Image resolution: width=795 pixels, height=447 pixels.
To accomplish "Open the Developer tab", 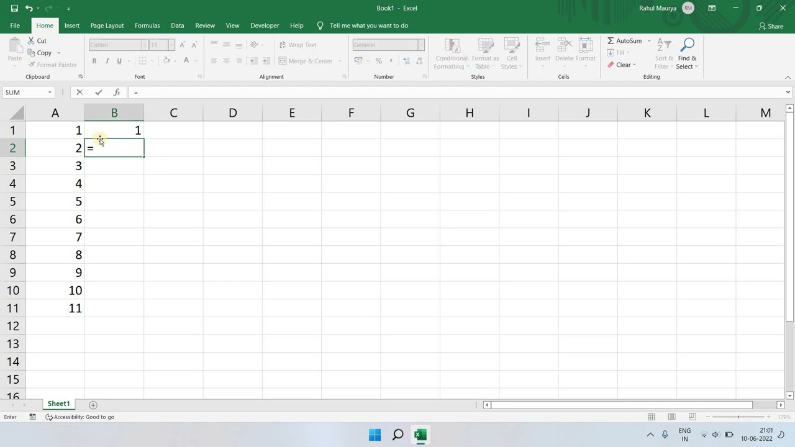I will click(265, 25).
